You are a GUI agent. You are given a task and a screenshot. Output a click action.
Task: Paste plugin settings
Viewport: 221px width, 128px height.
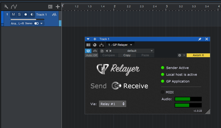[145, 55]
